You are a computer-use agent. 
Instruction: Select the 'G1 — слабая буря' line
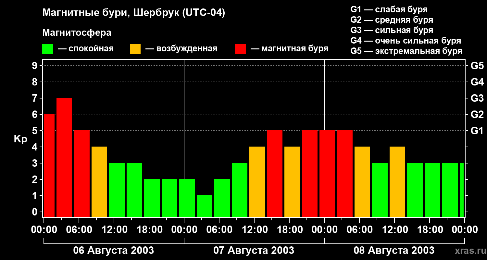coord(389,9)
